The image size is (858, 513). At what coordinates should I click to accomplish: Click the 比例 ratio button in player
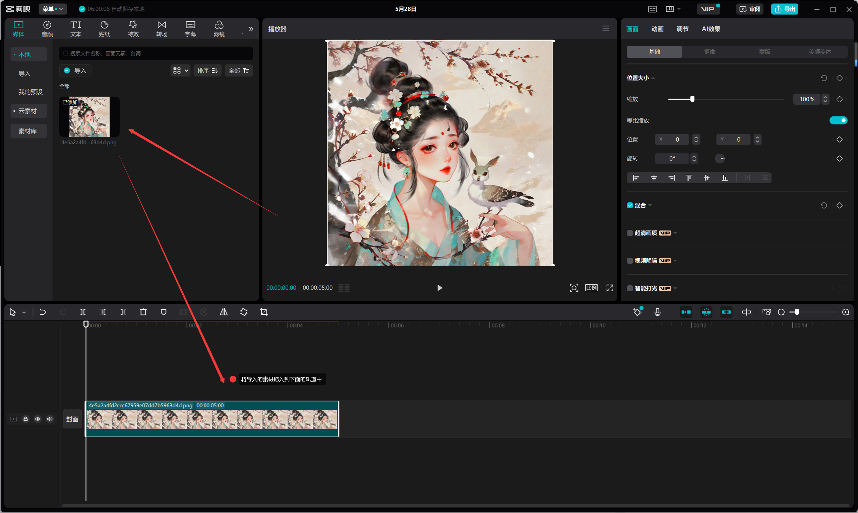pos(591,288)
